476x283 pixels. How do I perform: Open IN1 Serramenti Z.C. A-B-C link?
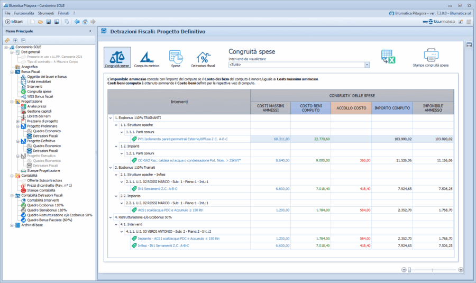(x=158, y=189)
